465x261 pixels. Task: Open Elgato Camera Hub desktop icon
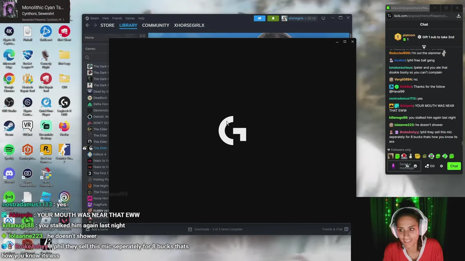tap(28, 177)
